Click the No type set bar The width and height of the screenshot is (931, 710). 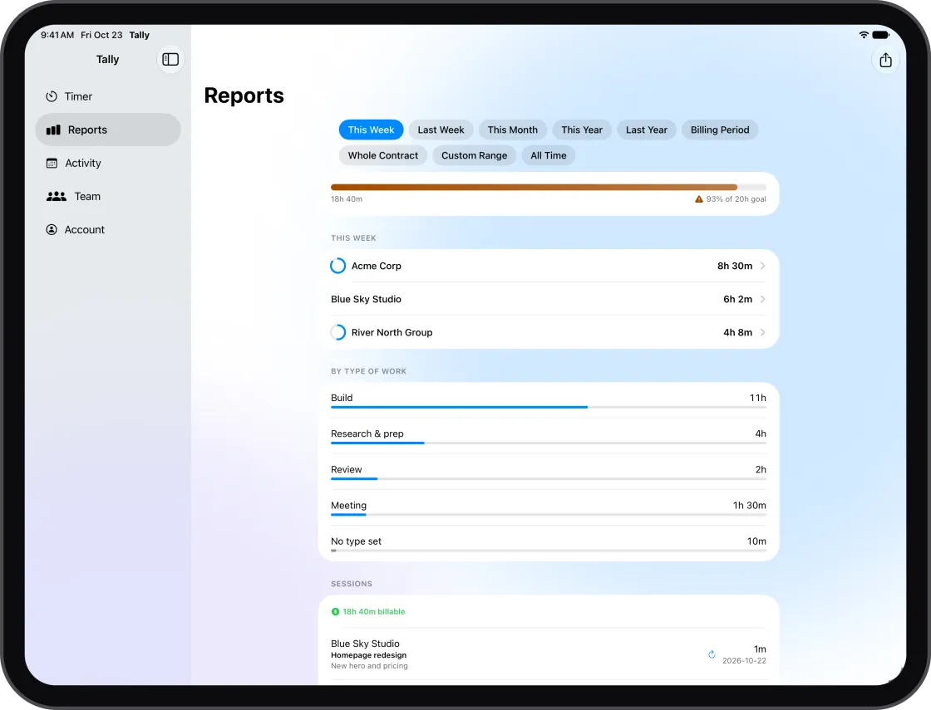(x=549, y=551)
